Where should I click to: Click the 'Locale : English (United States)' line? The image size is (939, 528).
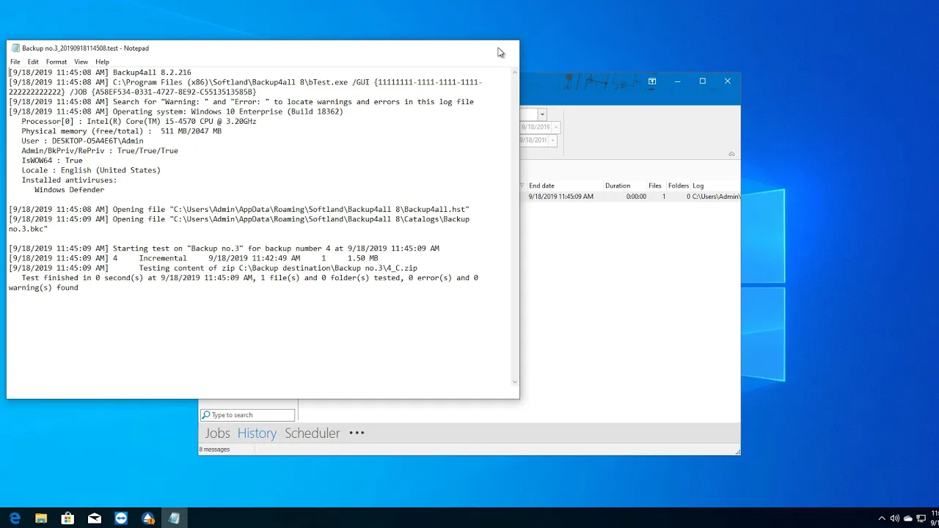[x=91, y=170]
